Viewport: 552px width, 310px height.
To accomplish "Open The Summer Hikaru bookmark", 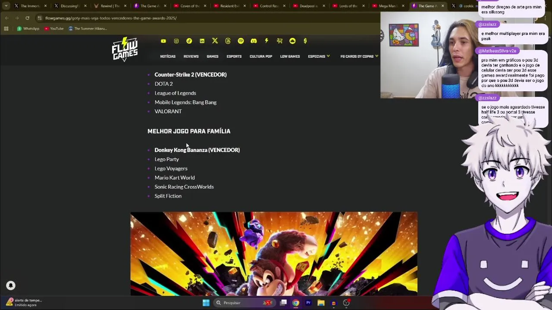I will click(x=88, y=28).
